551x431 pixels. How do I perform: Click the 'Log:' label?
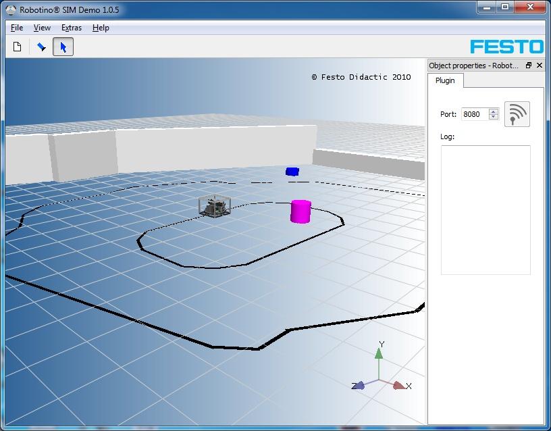[447, 136]
